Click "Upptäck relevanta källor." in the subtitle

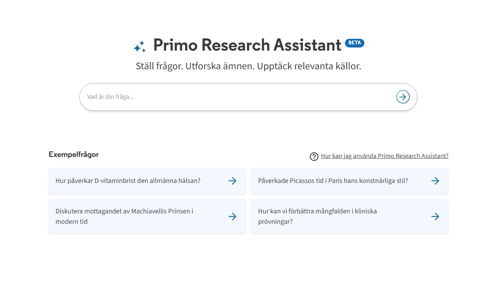309,66
